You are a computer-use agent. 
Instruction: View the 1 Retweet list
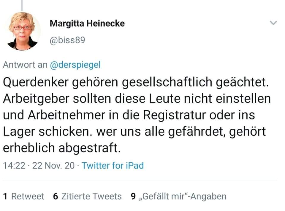click(24, 196)
